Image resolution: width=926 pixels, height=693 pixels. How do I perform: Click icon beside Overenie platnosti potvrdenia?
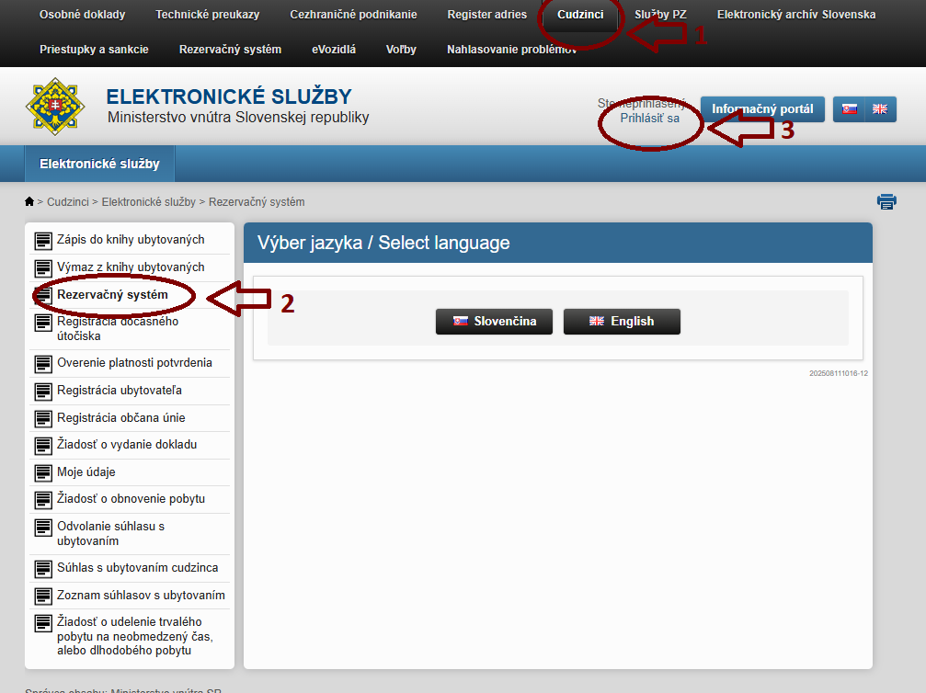[42, 364]
